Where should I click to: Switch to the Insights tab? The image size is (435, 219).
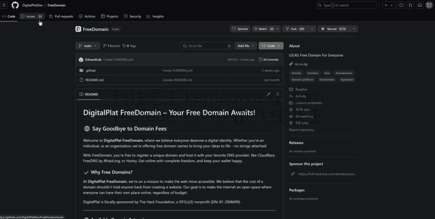[x=155, y=17]
